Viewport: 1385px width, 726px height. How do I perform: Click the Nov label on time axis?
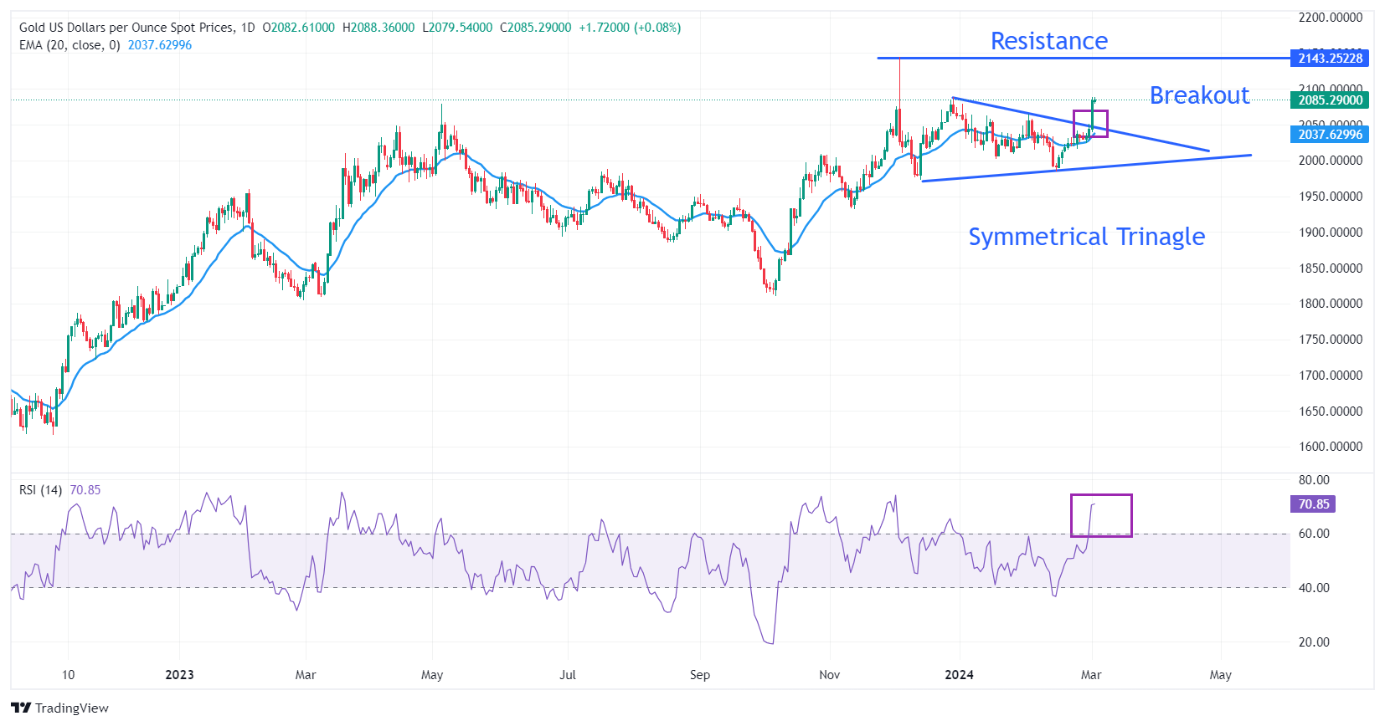829,675
